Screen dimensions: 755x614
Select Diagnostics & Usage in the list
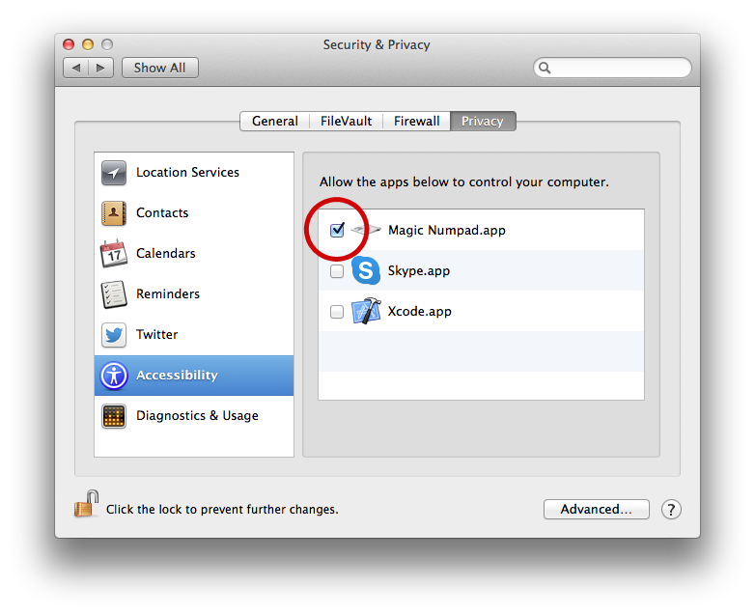point(194,415)
